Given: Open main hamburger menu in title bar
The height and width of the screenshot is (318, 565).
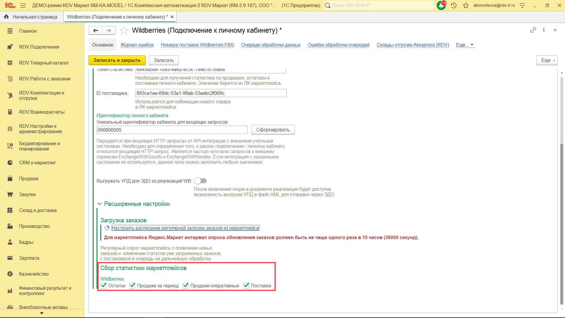Looking at the screenshot, I should pyautogui.click(x=23, y=5).
